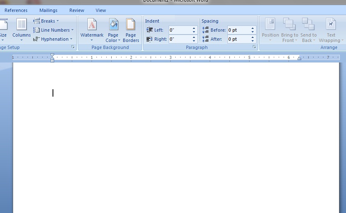Click the Text Wrapping icon
The image size is (346, 213).
(x=330, y=24)
